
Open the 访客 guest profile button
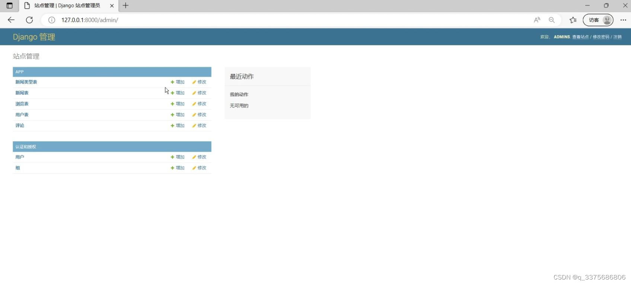(598, 20)
